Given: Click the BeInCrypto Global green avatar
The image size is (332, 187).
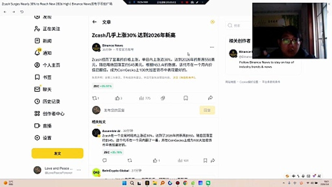Looking at the screenshot, I should pyautogui.click(x=96, y=172).
